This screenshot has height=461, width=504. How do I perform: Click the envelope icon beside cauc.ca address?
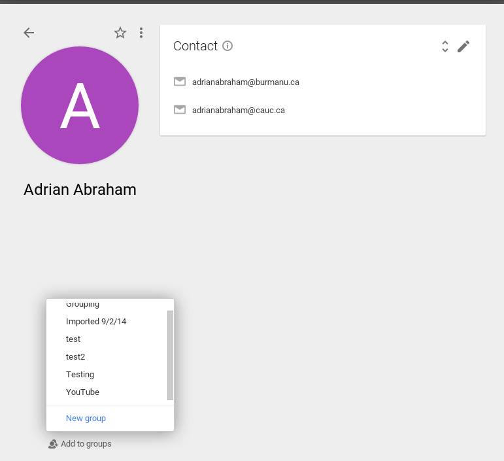point(180,110)
